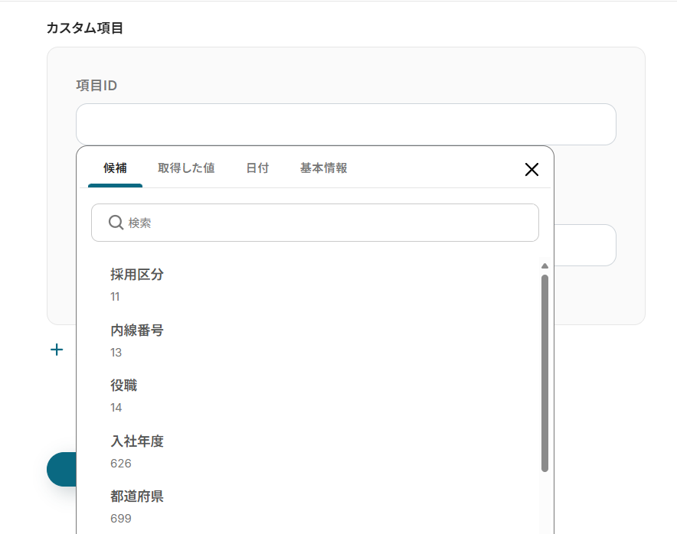Click the magnifying glass search icon

(x=116, y=223)
